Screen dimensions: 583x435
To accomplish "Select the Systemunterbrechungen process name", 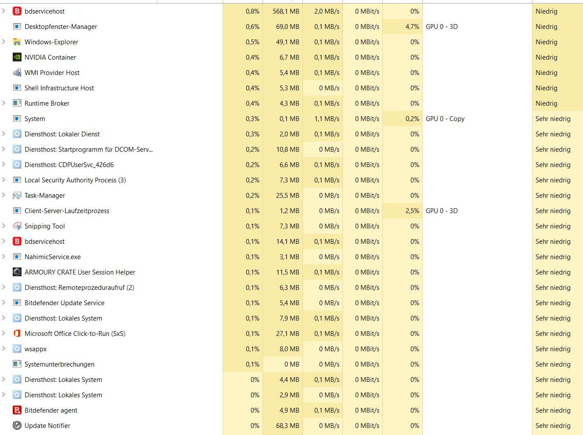I will 59,364.
